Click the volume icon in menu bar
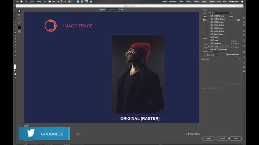The height and width of the screenshot is (145, 259). coord(58,2)
